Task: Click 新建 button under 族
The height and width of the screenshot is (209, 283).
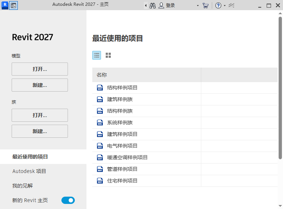Action: (40, 131)
